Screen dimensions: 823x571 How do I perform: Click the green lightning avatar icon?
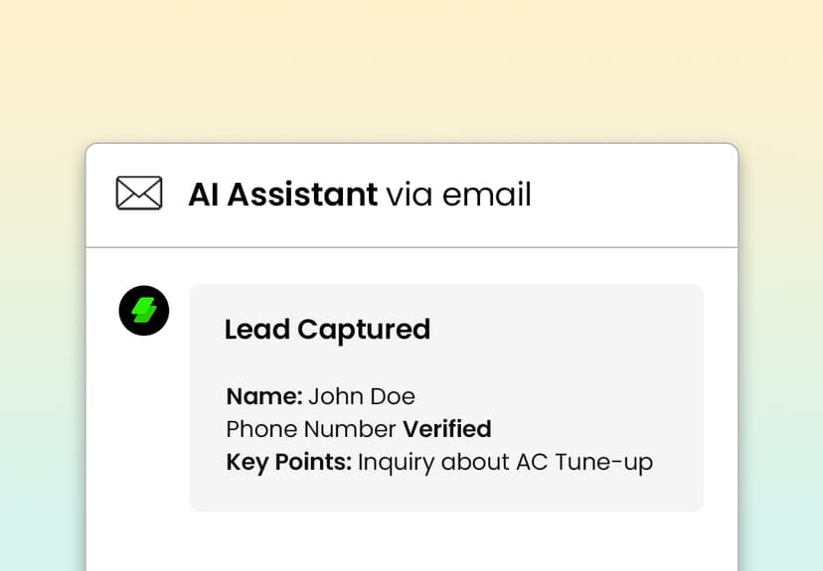point(144,311)
